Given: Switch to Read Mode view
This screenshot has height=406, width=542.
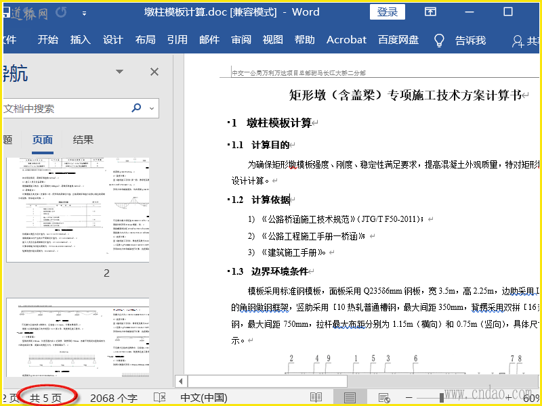Looking at the screenshot, I should click(316, 397).
